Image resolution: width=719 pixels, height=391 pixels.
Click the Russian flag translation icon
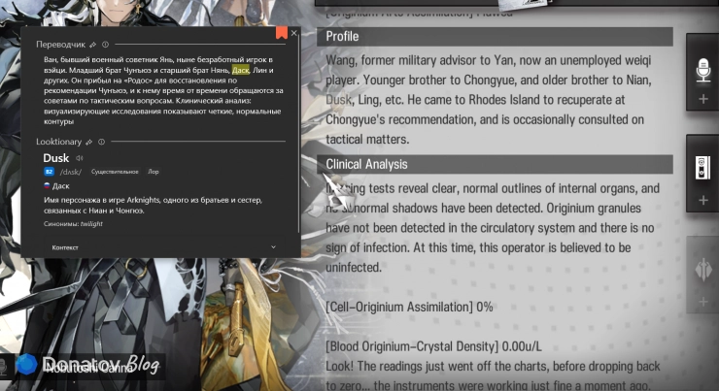tap(47, 185)
